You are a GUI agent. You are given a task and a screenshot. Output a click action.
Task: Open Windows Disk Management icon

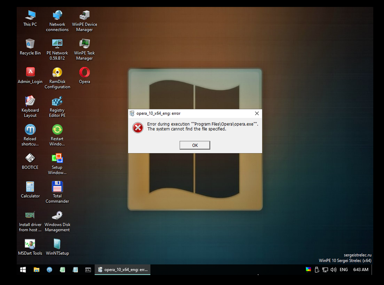[x=57, y=221]
